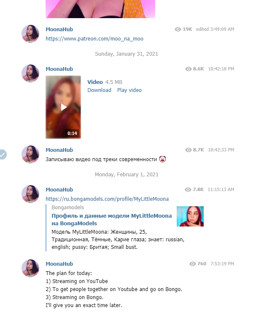Click the Download link for the video
264x321 pixels.
(x=99, y=90)
